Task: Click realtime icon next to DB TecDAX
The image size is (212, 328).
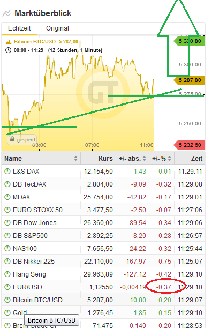Action: tap(7, 184)
